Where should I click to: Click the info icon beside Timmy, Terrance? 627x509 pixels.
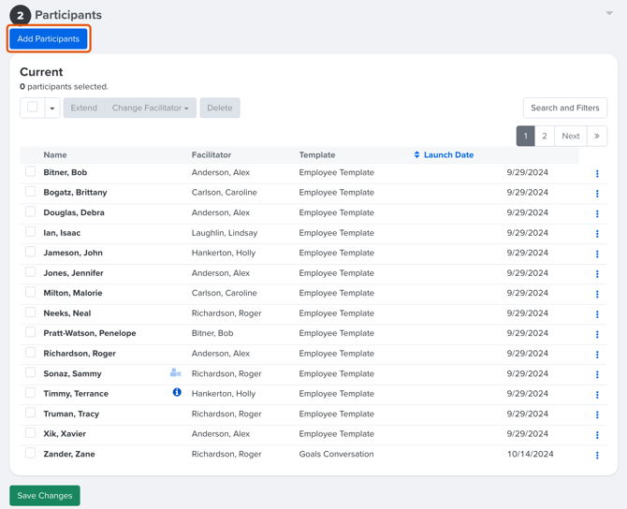click(177, 393)
